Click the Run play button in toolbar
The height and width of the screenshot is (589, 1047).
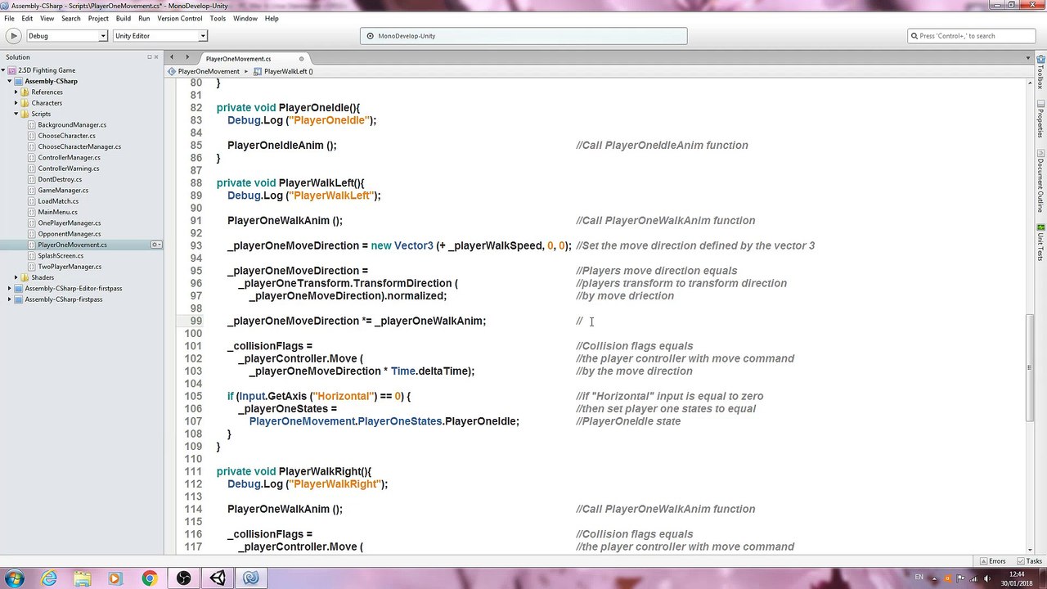(x=13, y=36)
